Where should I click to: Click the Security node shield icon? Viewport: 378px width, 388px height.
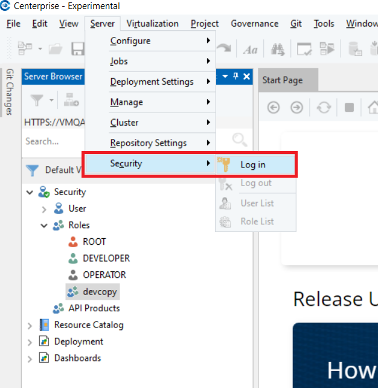click(44, 192)
